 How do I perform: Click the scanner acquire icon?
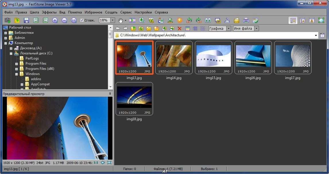227,20
